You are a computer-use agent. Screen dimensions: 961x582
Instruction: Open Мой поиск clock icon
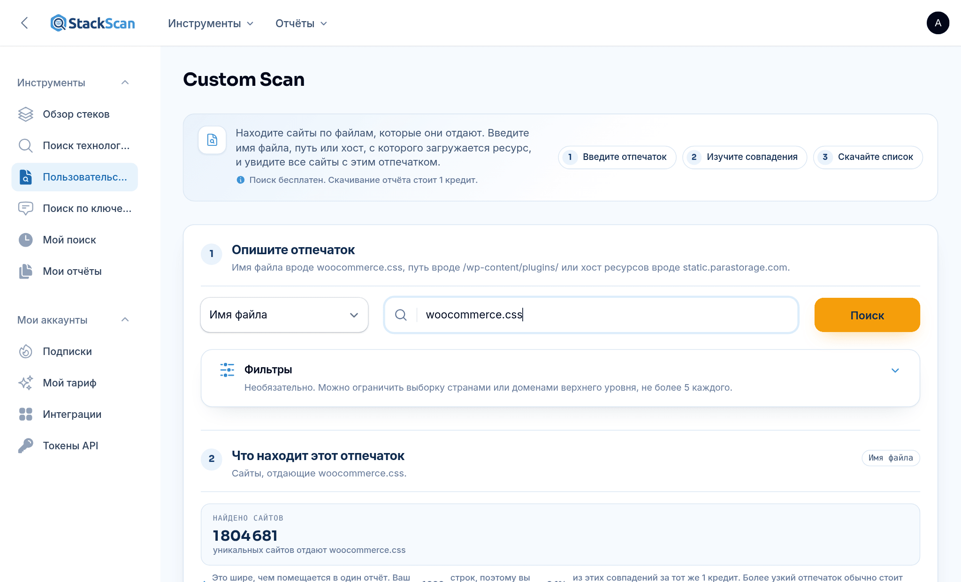[26, 240]
